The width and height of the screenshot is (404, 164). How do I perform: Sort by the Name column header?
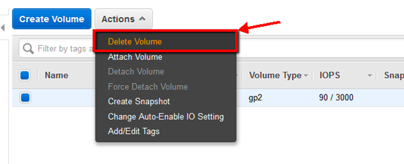coord(56,75)
